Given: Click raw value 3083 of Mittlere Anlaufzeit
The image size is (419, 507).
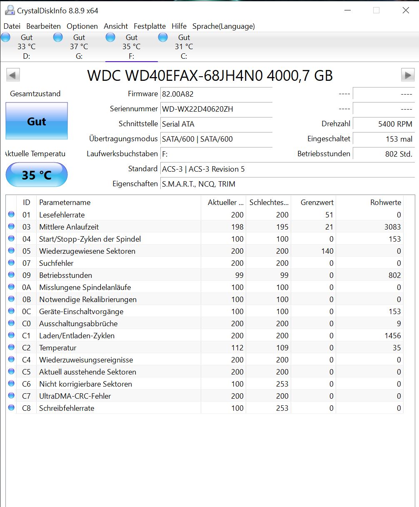Looking at the screenshot, I should click(393, 227).
